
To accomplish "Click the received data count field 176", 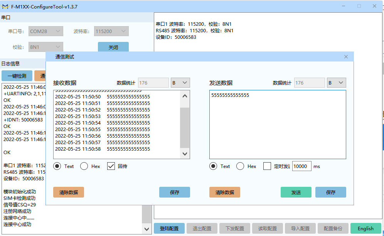I will [153, 83].
